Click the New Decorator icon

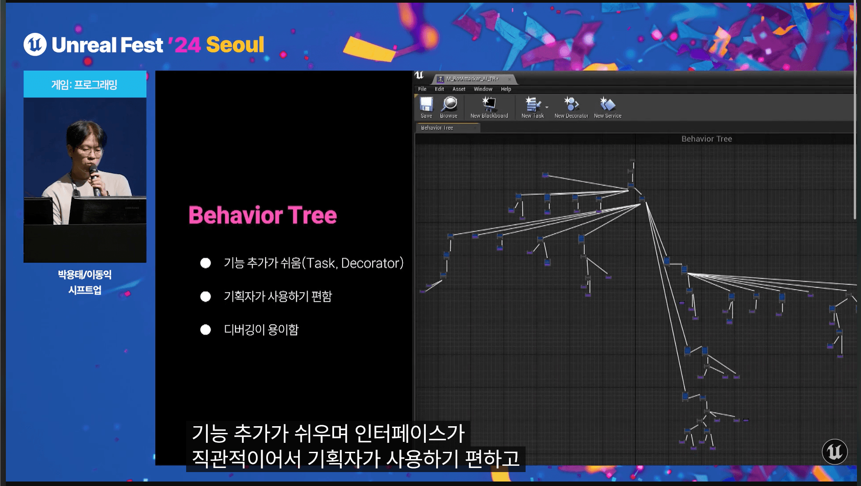coord(571,105)
